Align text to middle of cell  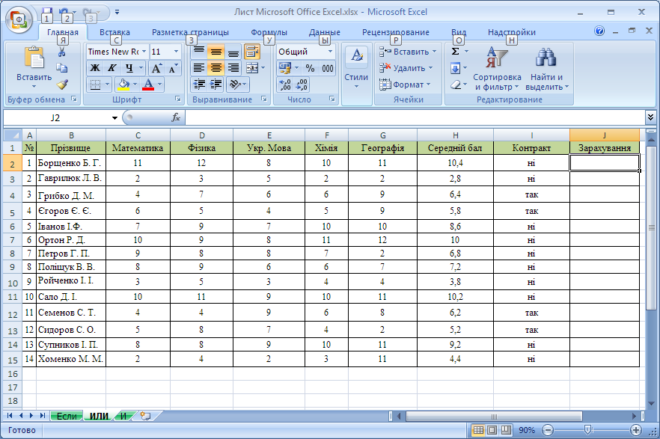click(216, 52)
